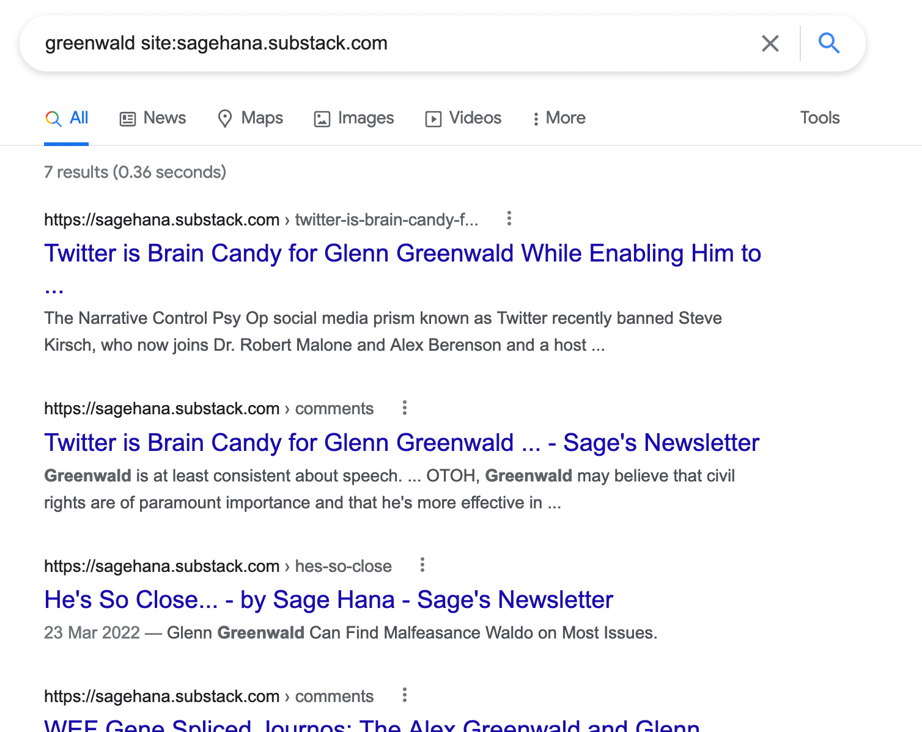The width and height of the screenshot is (922, 732).
Task: Click the blue magnifying glass search icon
Action: [x=828, y=43]
